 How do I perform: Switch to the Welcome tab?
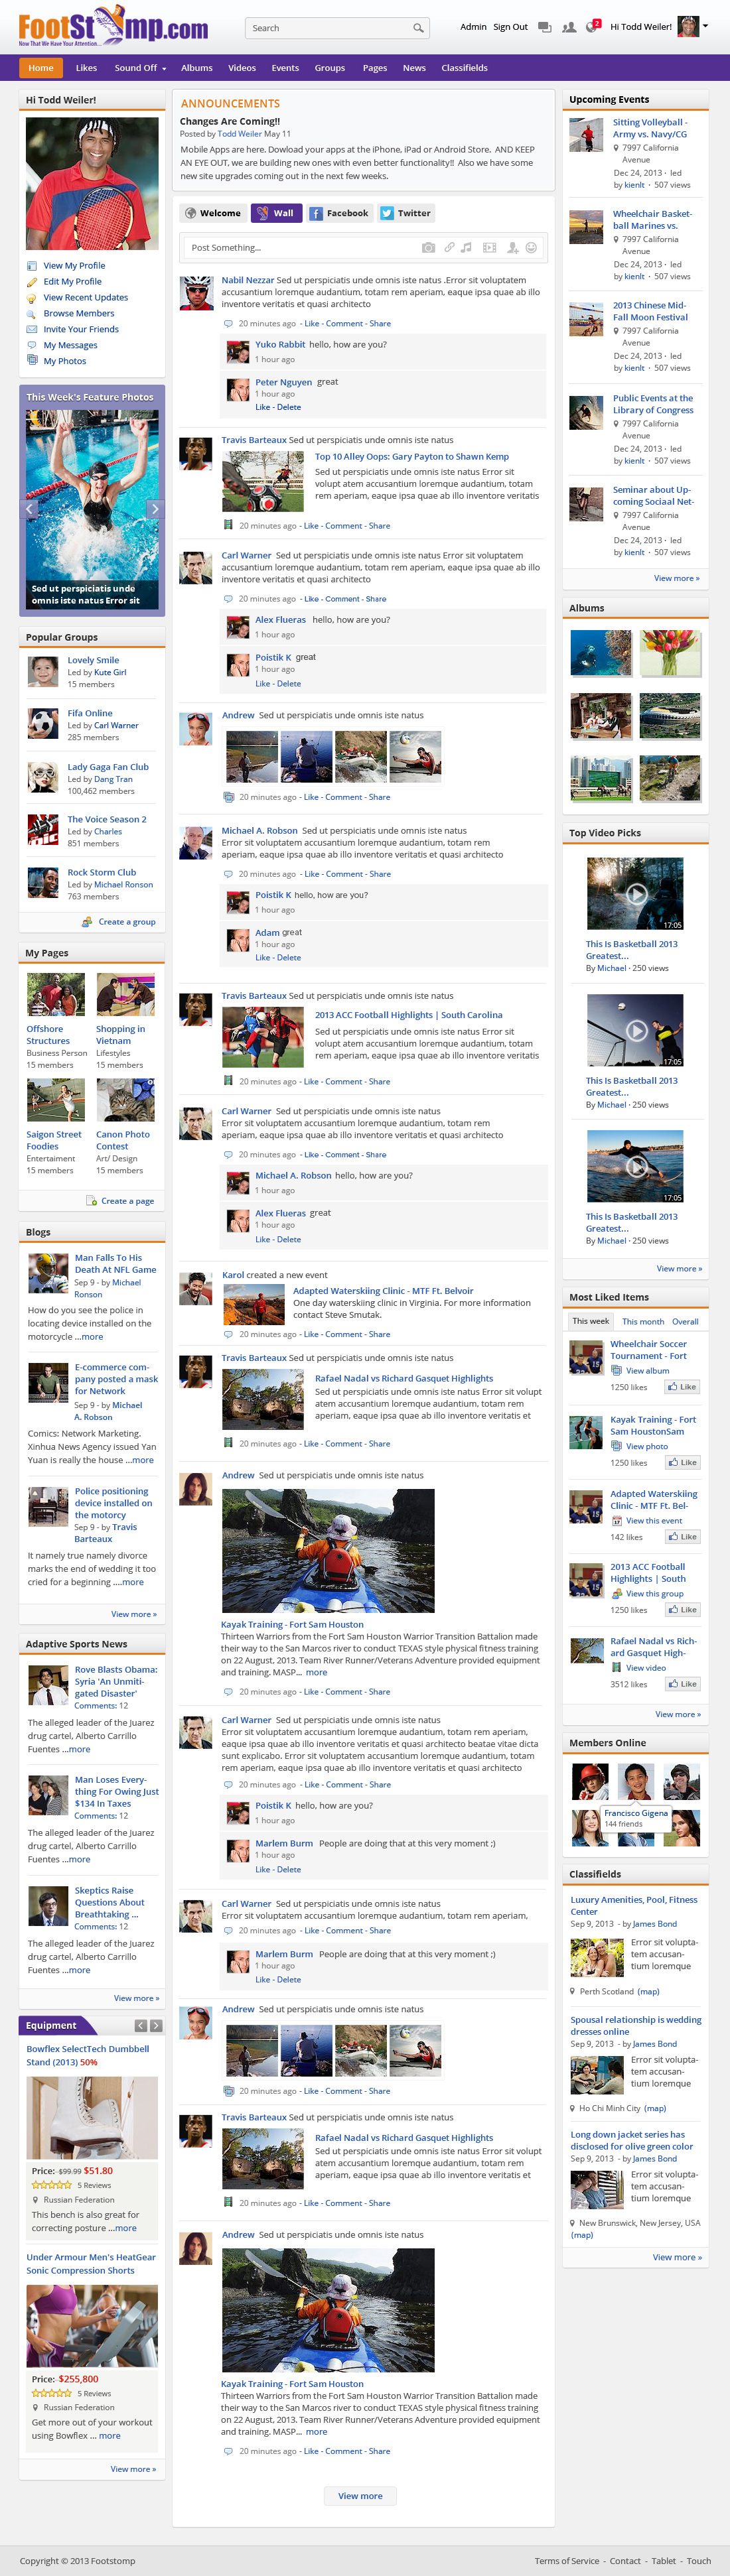(x=213, y=213)
